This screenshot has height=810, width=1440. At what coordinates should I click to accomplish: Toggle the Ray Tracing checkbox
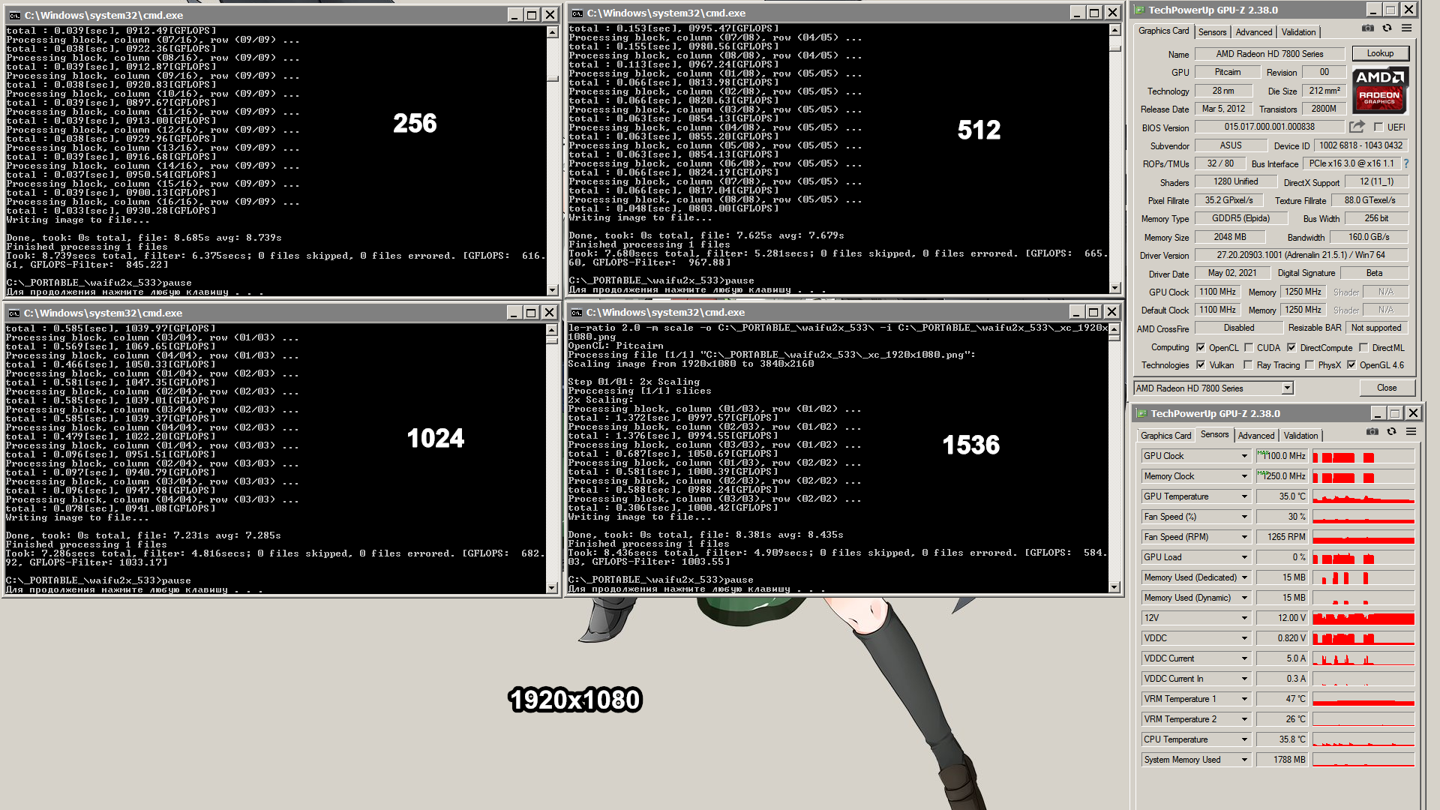coord(1248,365)
